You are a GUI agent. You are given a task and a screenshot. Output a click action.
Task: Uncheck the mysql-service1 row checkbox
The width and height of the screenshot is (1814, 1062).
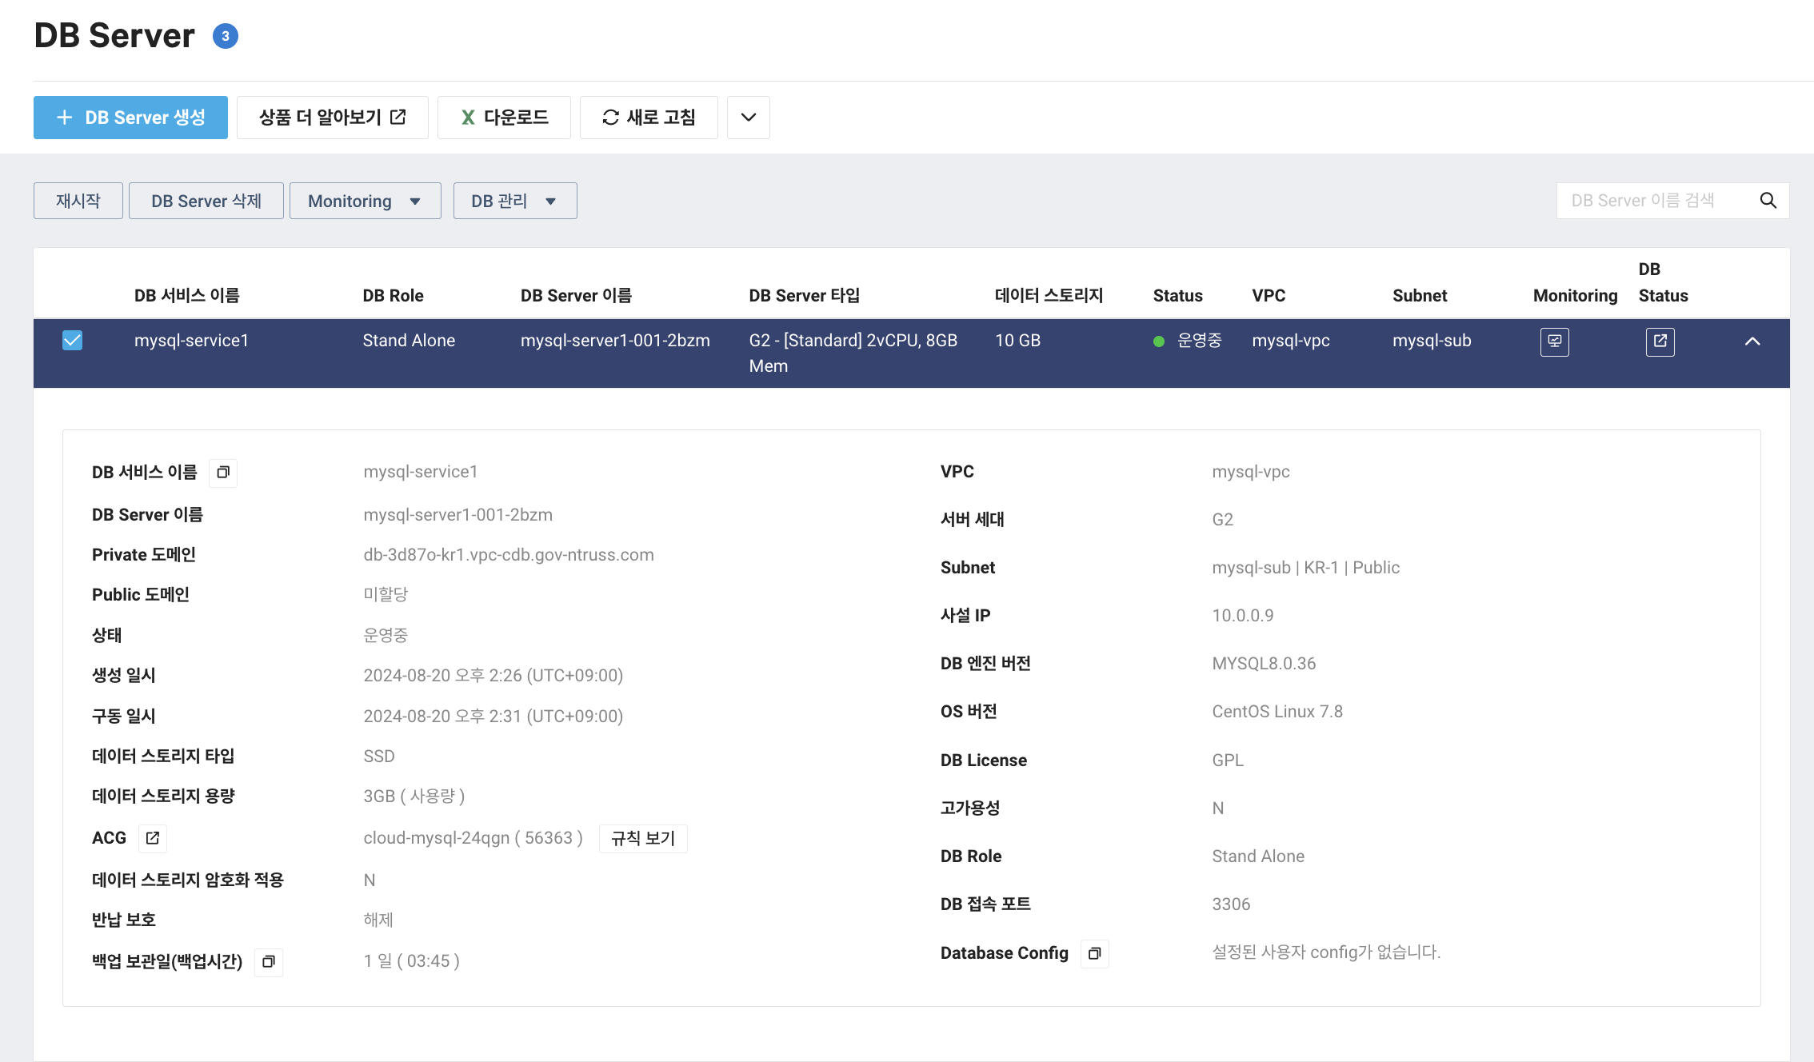pos(73,340)
